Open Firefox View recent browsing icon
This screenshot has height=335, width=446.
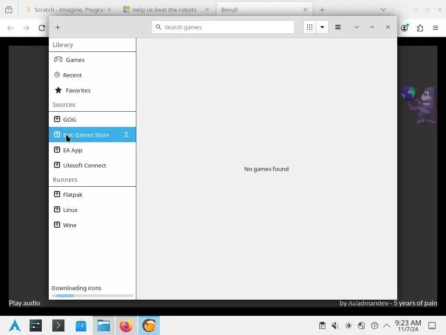click(x=9, y=10)
